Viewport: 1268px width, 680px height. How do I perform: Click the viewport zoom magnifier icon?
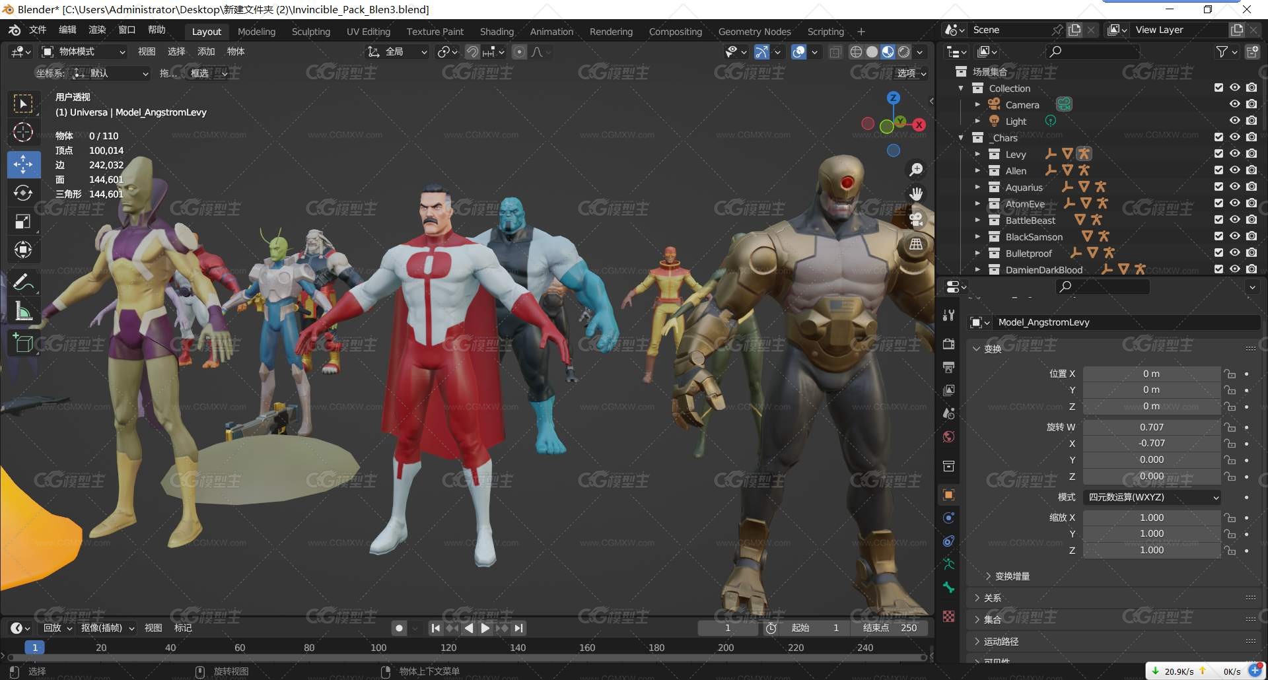tap(916, 170)
